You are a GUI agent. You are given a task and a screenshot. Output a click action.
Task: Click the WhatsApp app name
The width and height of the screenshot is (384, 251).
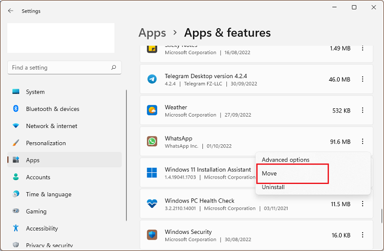tap(178, 139)
